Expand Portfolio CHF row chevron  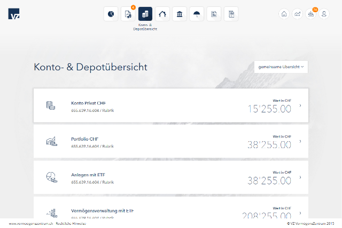click(300, 141)
